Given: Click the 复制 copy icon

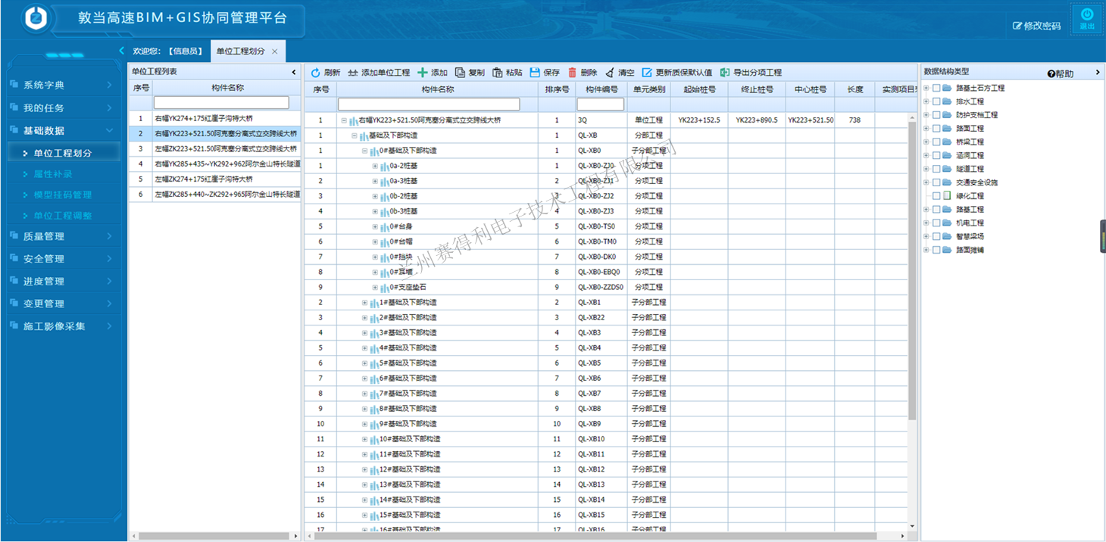Looking at the screenshot, I should tap(460, 73).
